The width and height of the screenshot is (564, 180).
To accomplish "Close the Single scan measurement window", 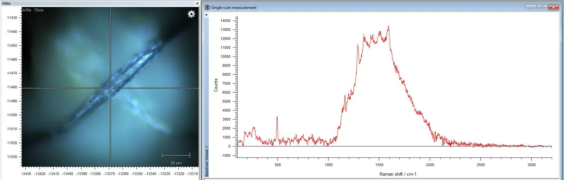I will click(554, 7).
